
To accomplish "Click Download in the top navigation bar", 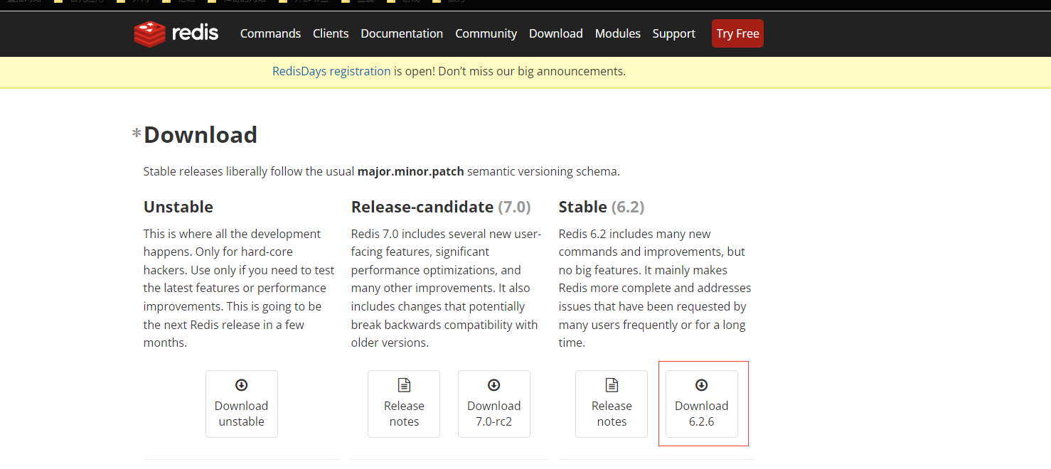I will [555, 33].
